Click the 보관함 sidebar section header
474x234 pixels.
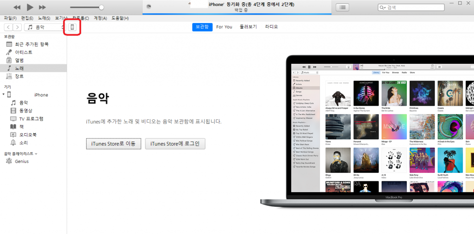pos(9,37)
